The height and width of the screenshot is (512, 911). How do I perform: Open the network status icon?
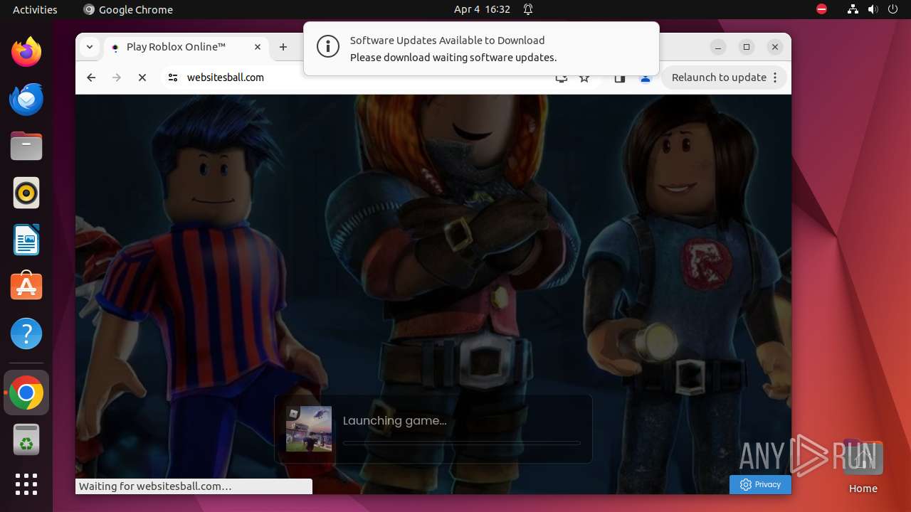click(x=853, y=9)
